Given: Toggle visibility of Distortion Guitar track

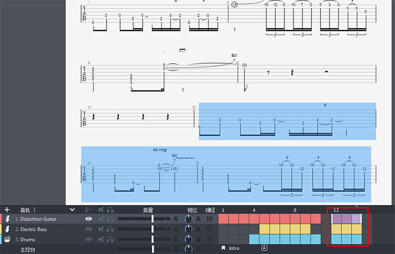Looking at the screenshot, I should click(89, 219).
